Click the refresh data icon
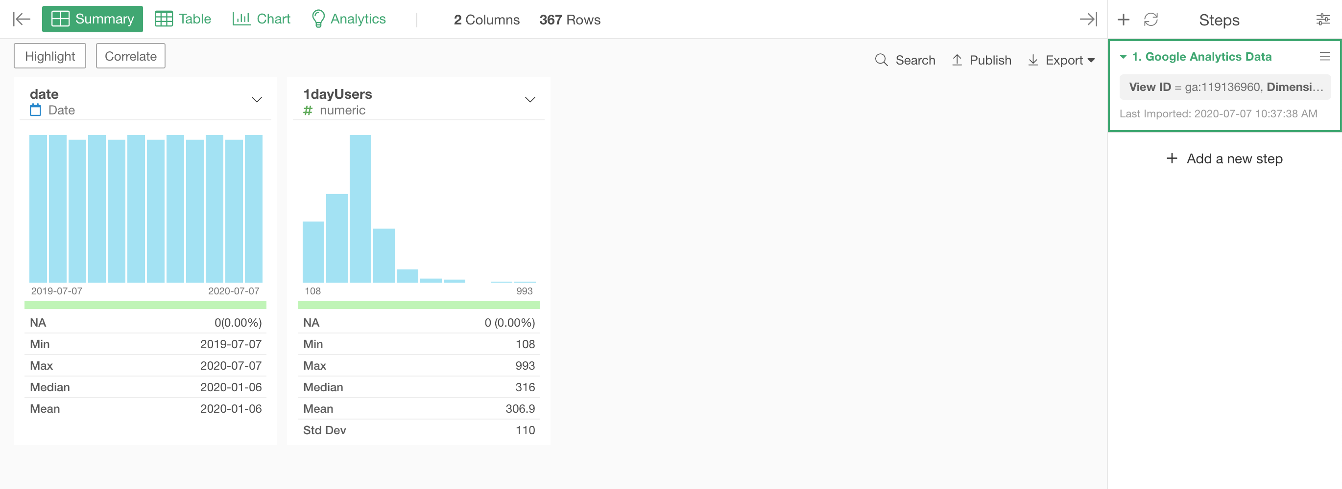The height and width of the screenshot is (489, 1342). [x=1150, y=20]
